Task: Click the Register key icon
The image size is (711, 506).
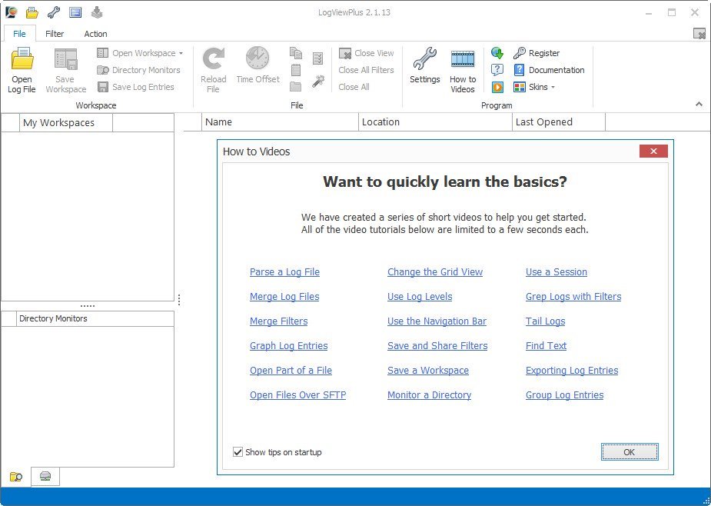Action: (x=520, y=53)
